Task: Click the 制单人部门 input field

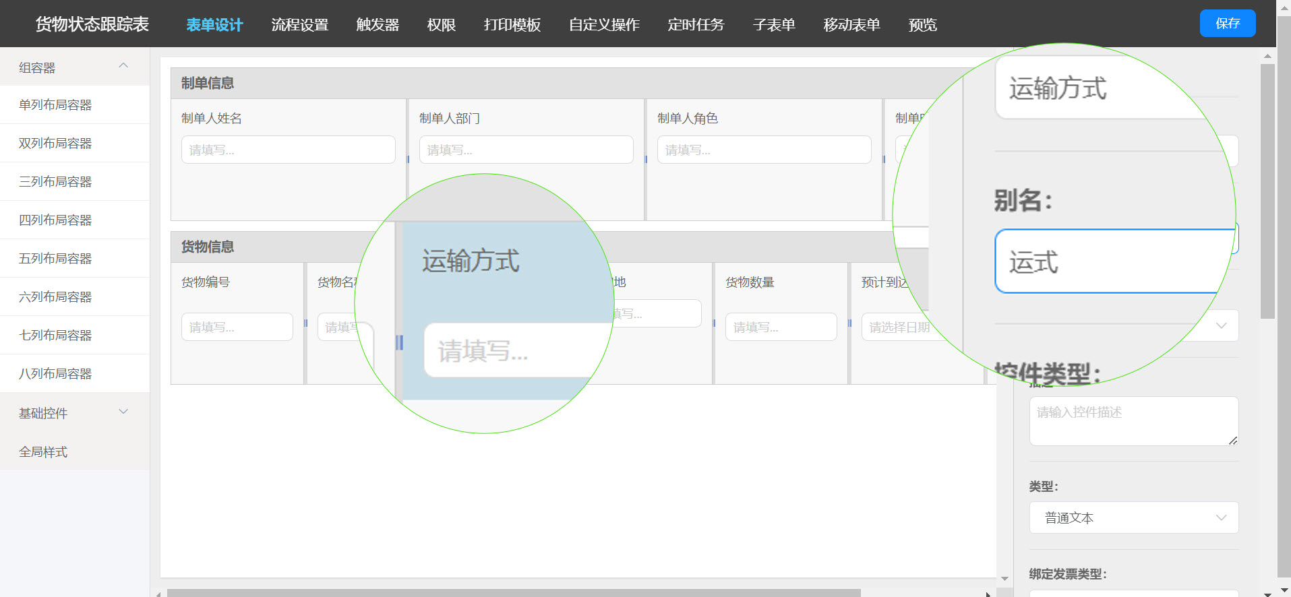Action: (x=527, y=150)
